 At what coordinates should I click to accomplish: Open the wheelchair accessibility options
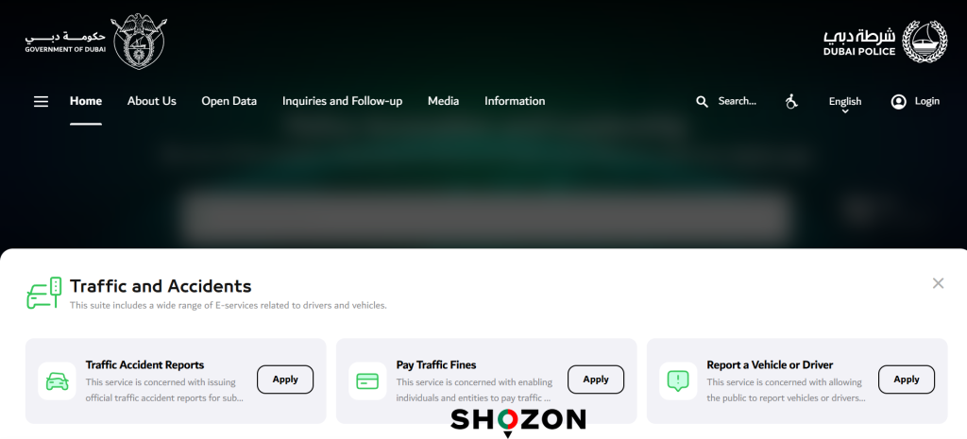pos(791,101)
